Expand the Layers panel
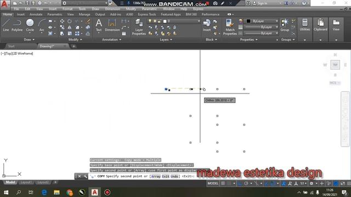The image size is (351, 197). 166,39
